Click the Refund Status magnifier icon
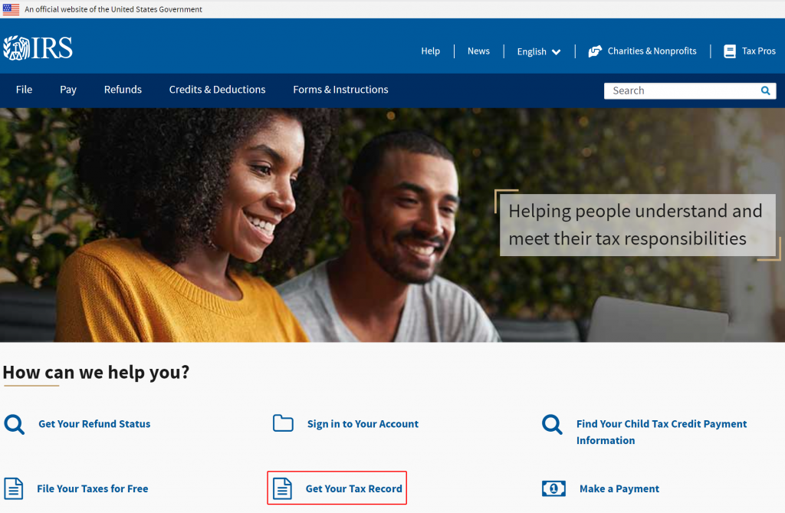 pos(14,424)
